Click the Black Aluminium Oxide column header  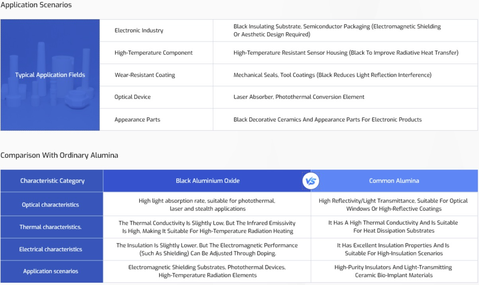tap(208, 181)
